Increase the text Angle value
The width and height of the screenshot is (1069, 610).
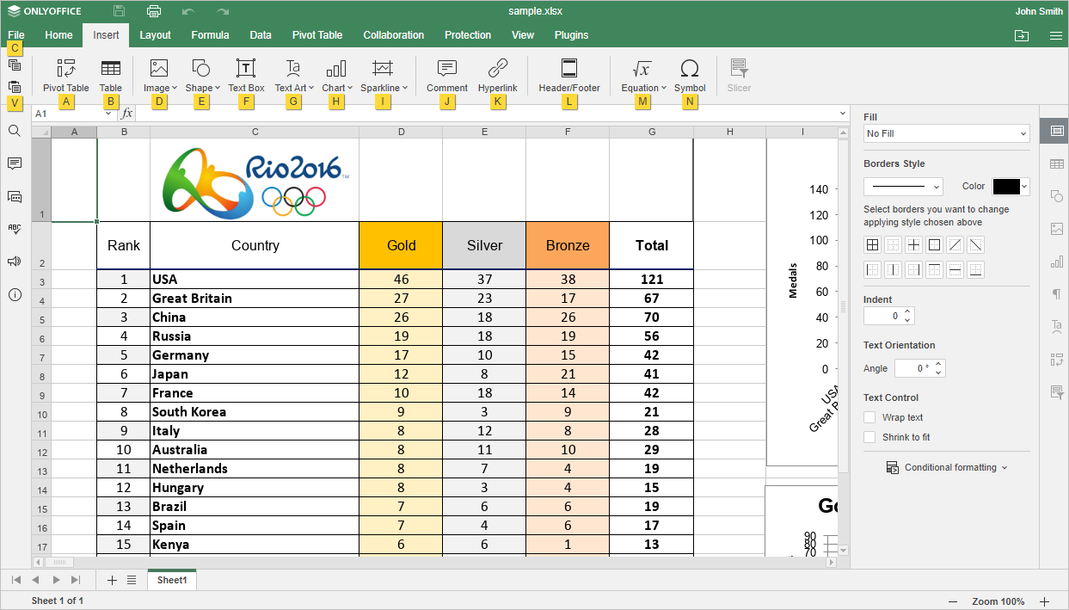[x=939, y=365]
